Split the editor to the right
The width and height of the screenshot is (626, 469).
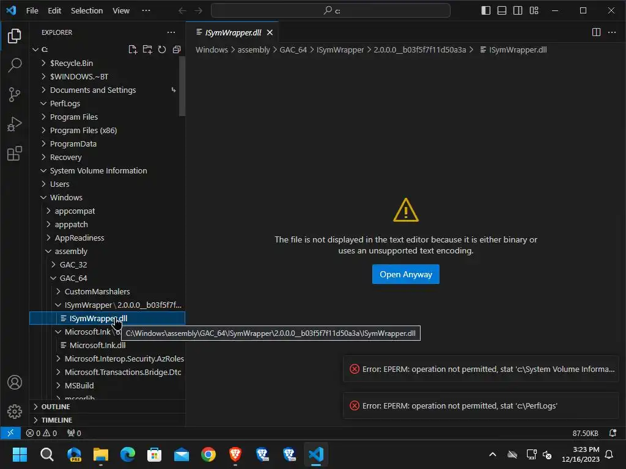point(596,32)
